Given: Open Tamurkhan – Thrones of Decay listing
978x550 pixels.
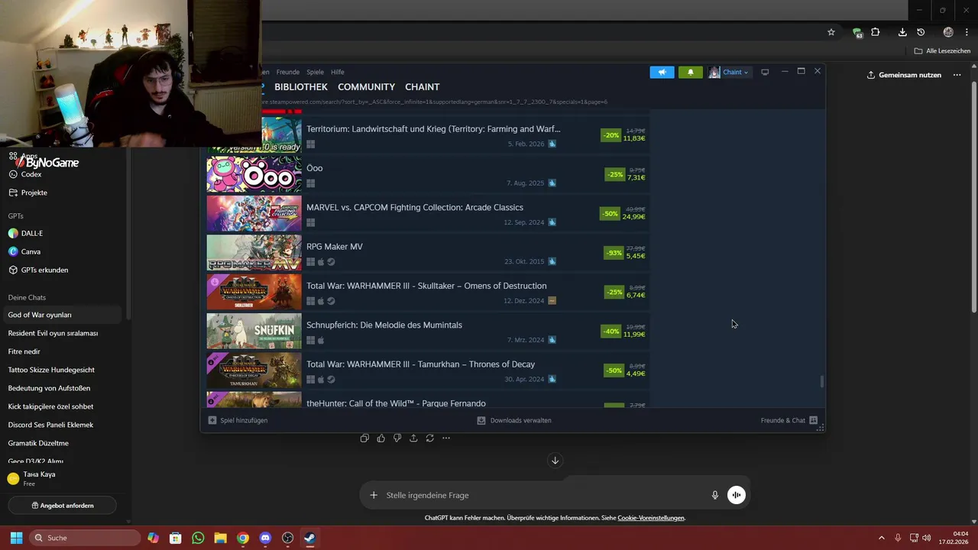Looking at the screenshot, I should point(428,370).
